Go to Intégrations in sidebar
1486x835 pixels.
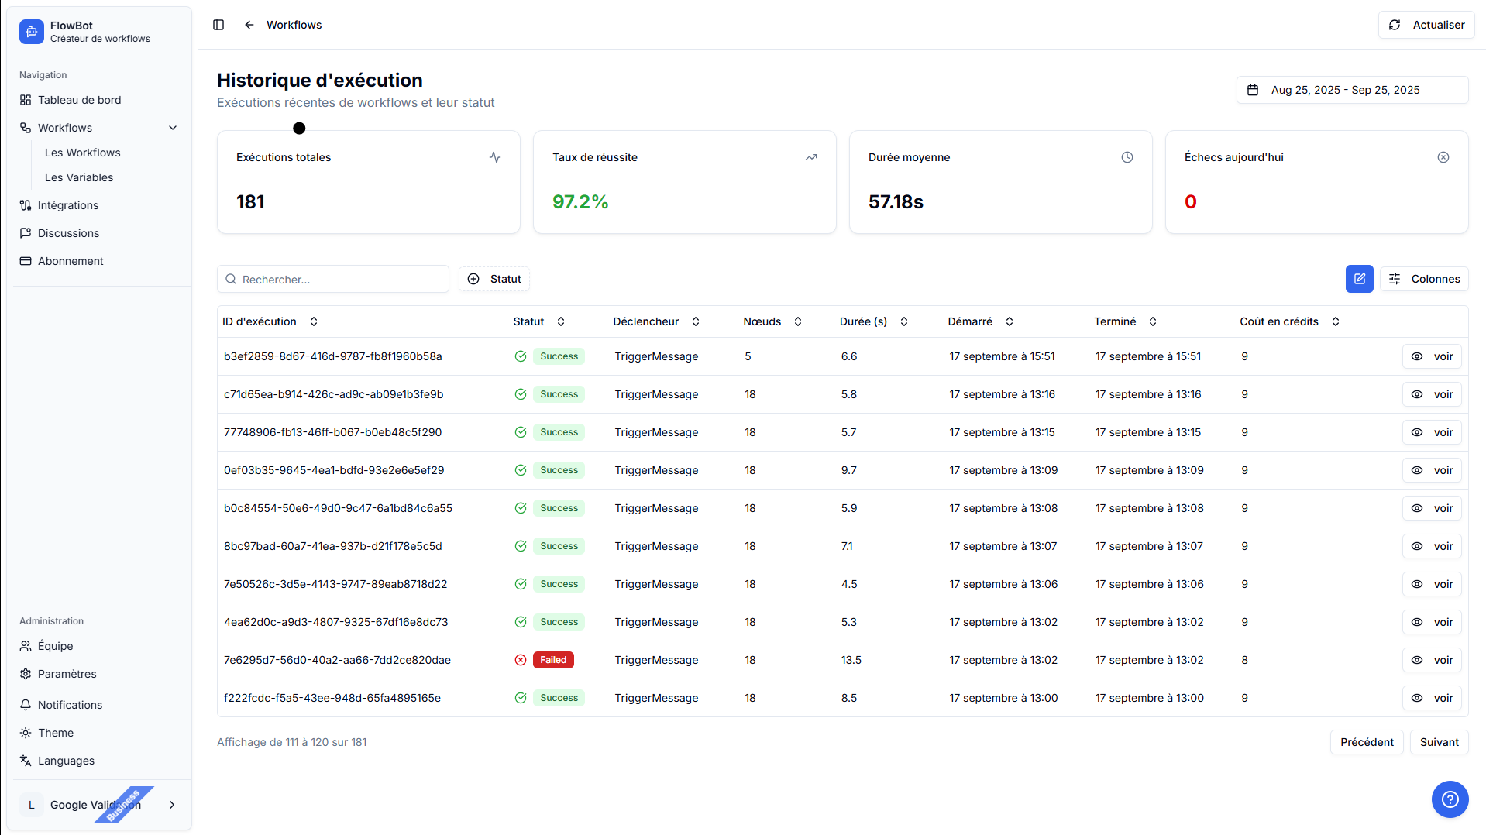tap(68, 205)
